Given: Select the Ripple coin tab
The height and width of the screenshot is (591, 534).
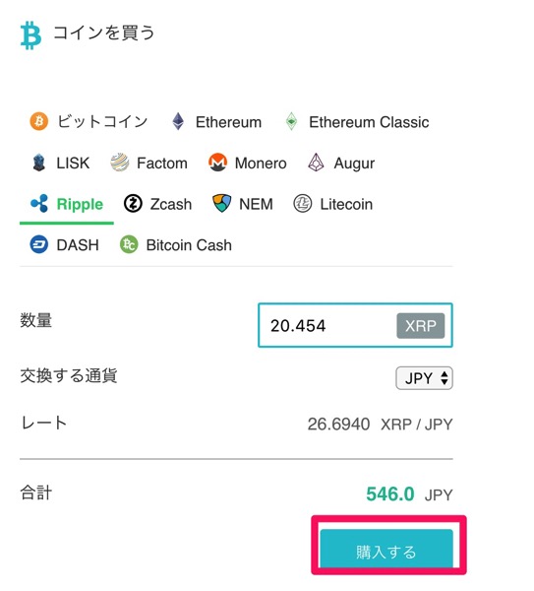Looking at the screenshot, I should pyautogui.click(x=67, y=204).
